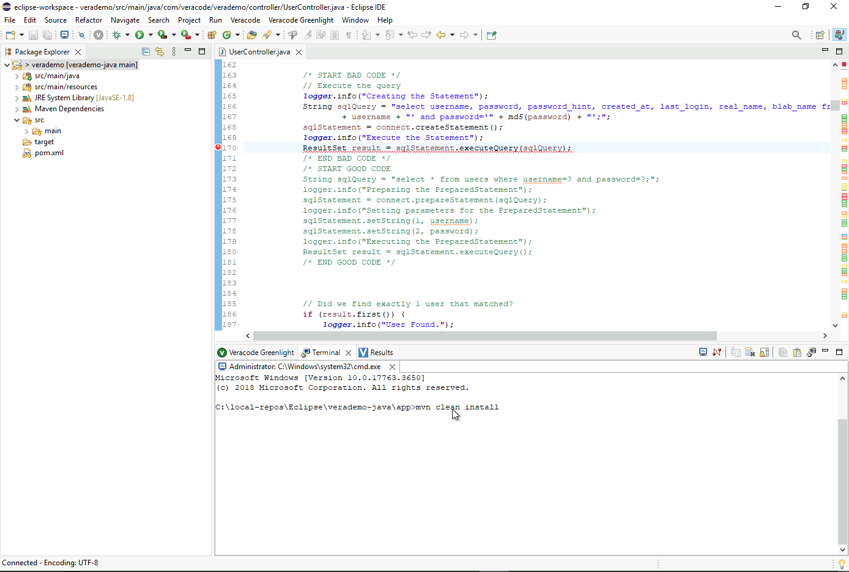Open the Window menu

click(x=355, y=20)
